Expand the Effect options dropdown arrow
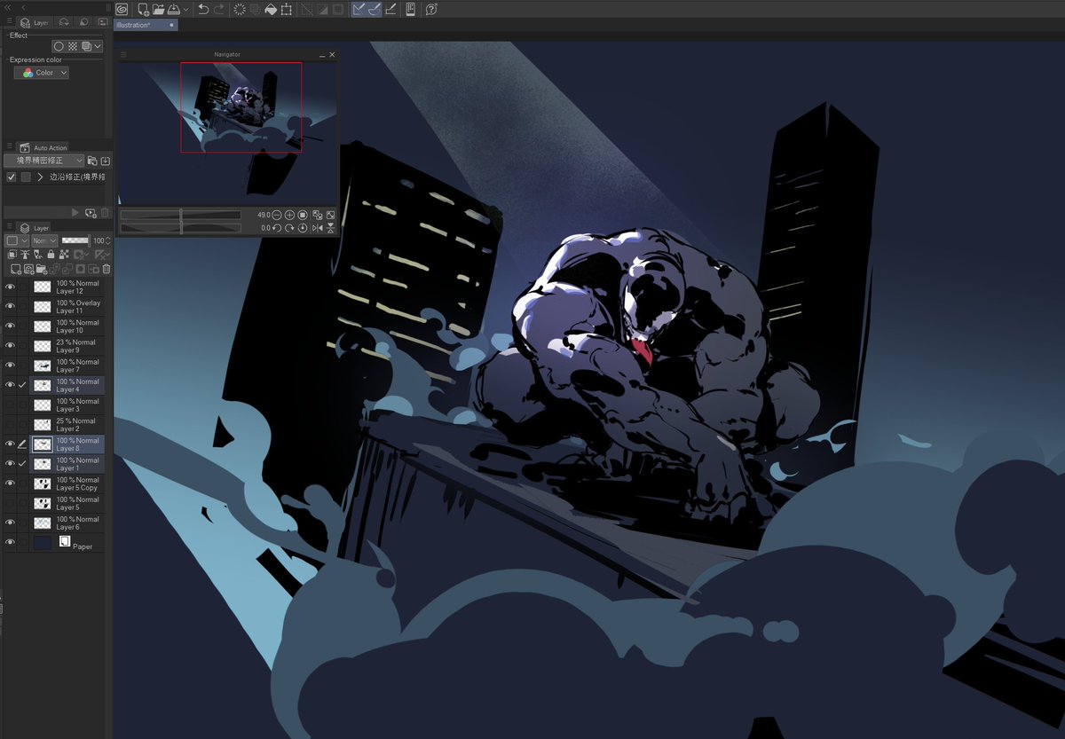Image resolution: width=1065 pixels, height=739 pixels. (98, 46)
